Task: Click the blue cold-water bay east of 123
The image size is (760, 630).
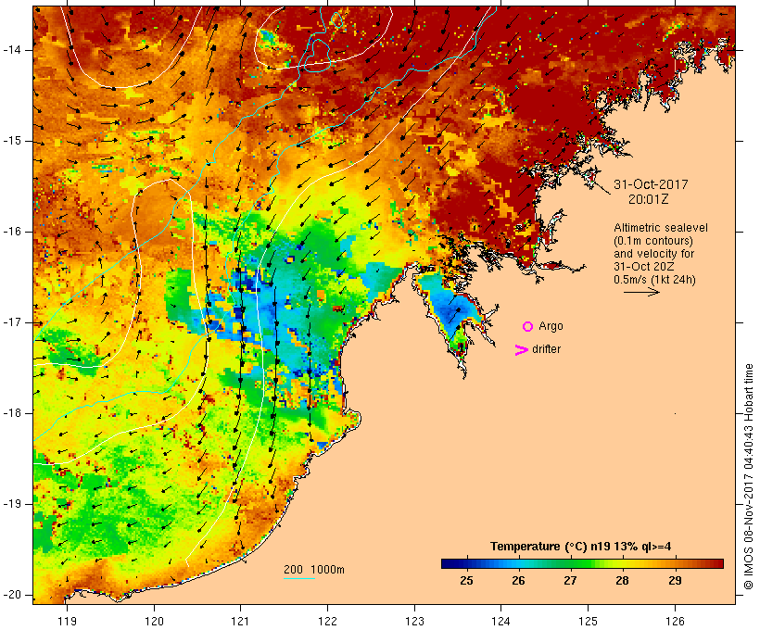Action: coord(450,310)
